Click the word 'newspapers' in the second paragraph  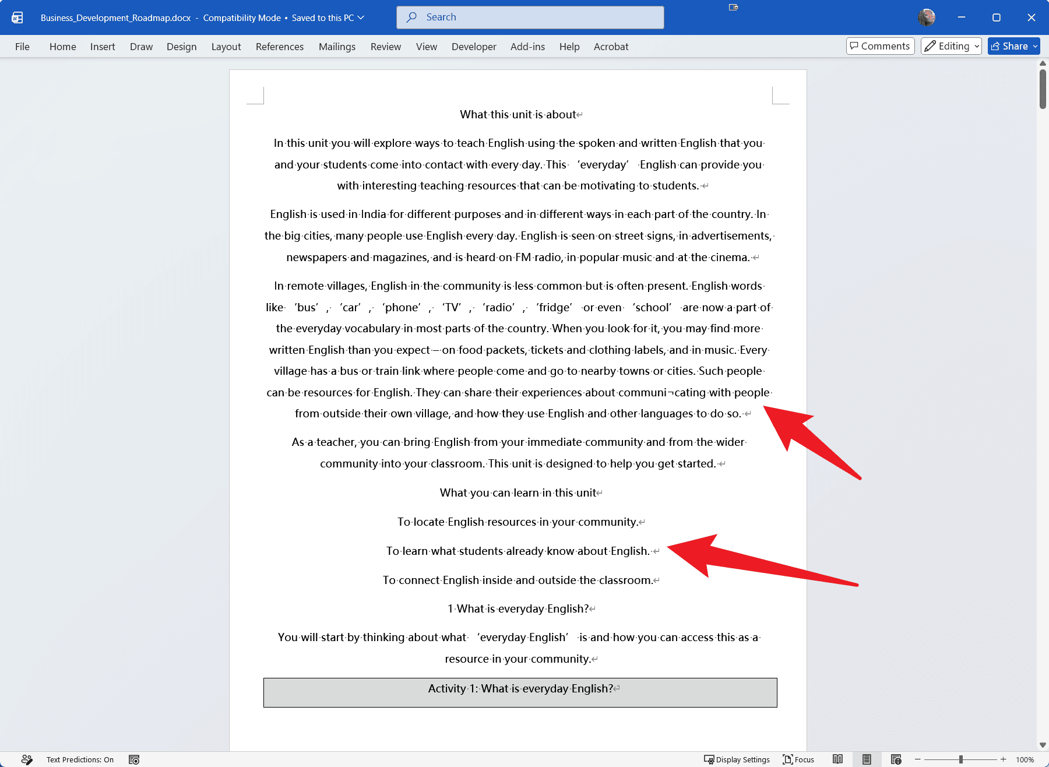click(x=316, y=257)
